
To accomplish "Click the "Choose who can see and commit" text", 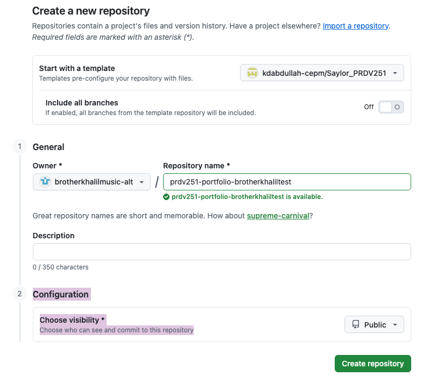I will (116, 330).
